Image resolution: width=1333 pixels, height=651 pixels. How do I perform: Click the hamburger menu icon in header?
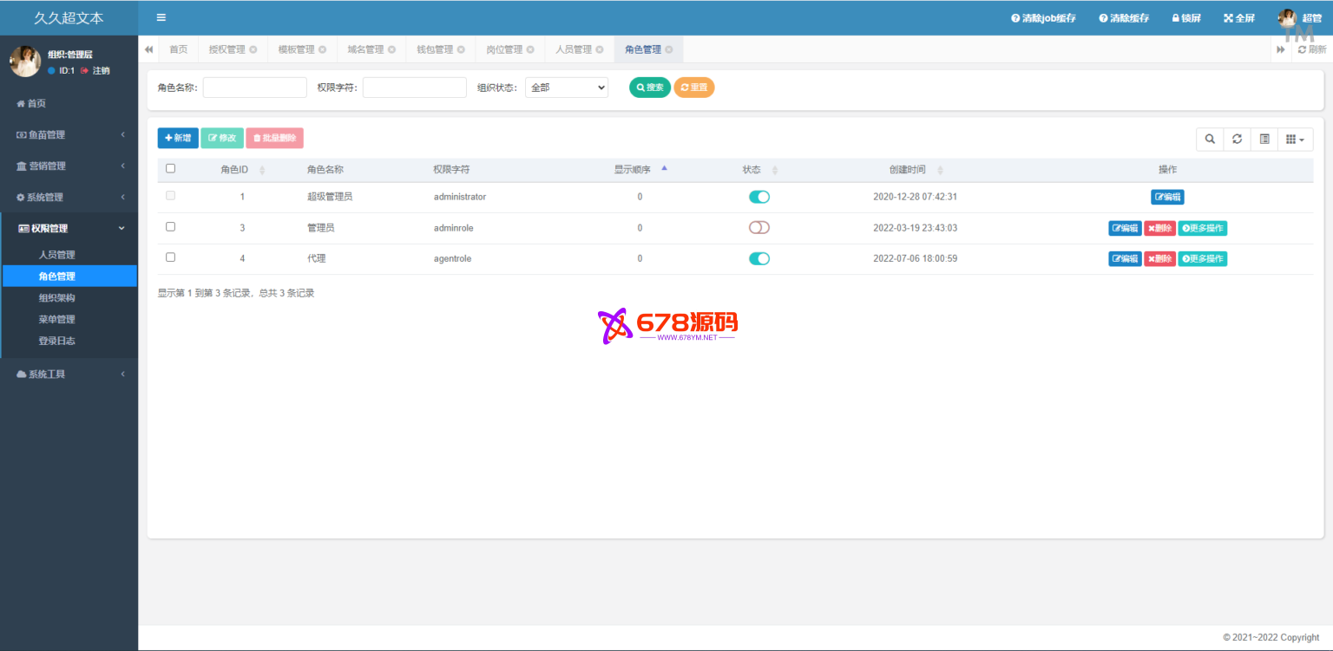pyautogui.click(x=161, y=17)
